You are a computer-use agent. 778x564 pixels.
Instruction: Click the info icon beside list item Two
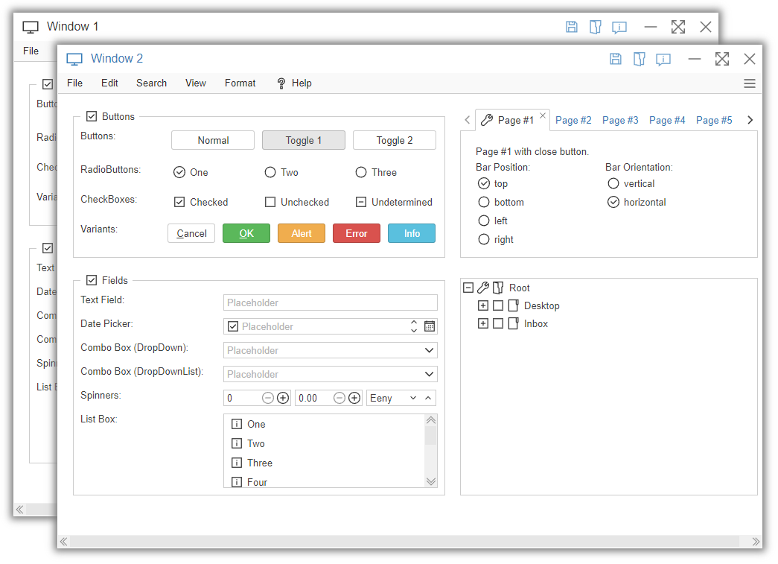coord(237,443)
